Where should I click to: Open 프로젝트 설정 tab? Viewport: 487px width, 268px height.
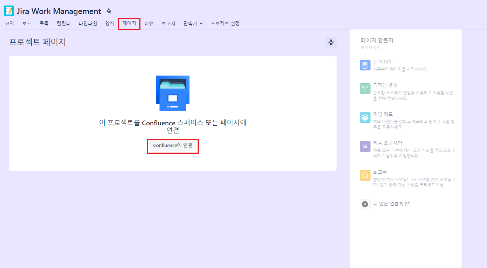click(x=225, y=24)
